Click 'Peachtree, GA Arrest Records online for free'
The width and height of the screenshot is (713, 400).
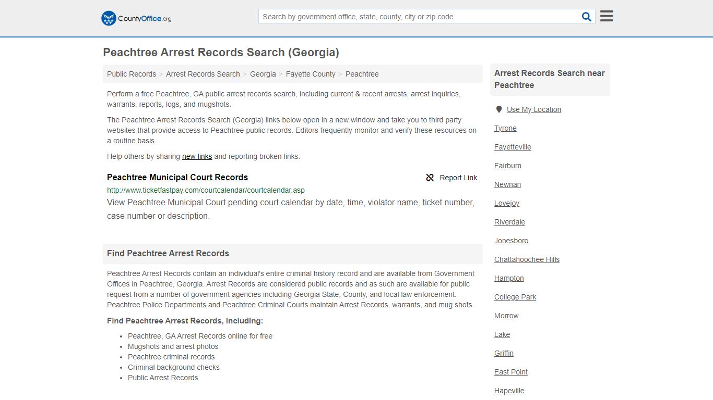tap(200, 336)
